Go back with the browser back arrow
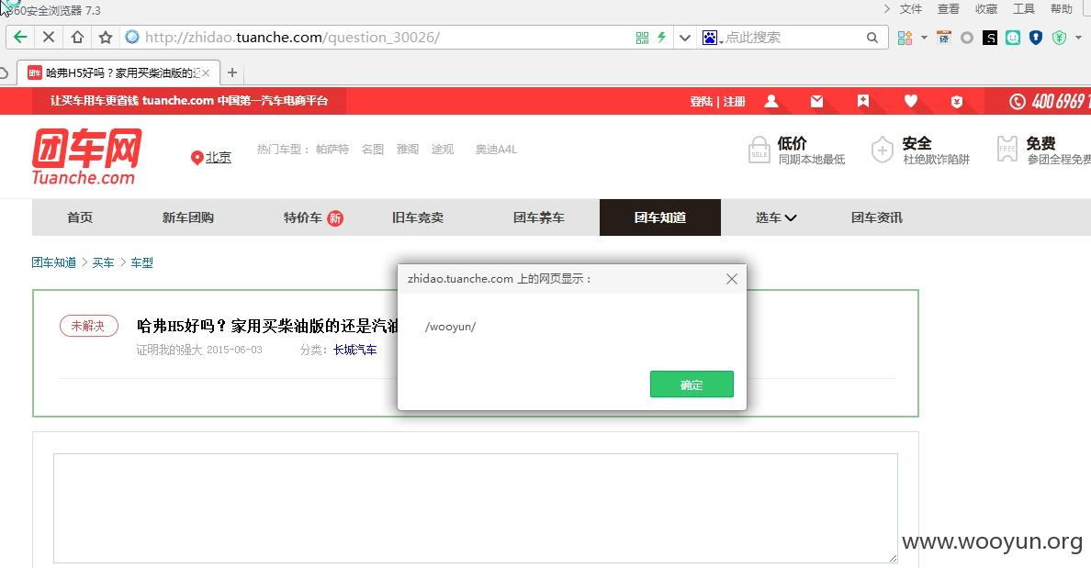The width and height of the screenshot is (1091, 568). click(x=20, y=38)
